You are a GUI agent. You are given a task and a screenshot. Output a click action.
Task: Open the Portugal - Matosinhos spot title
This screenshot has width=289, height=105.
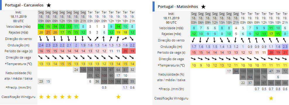coord(178,7)
